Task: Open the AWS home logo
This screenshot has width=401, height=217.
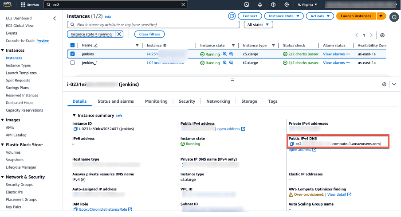Action: coord(7,4)
